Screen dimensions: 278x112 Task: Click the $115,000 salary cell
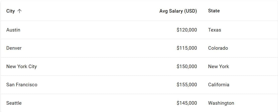pos(187,48)
